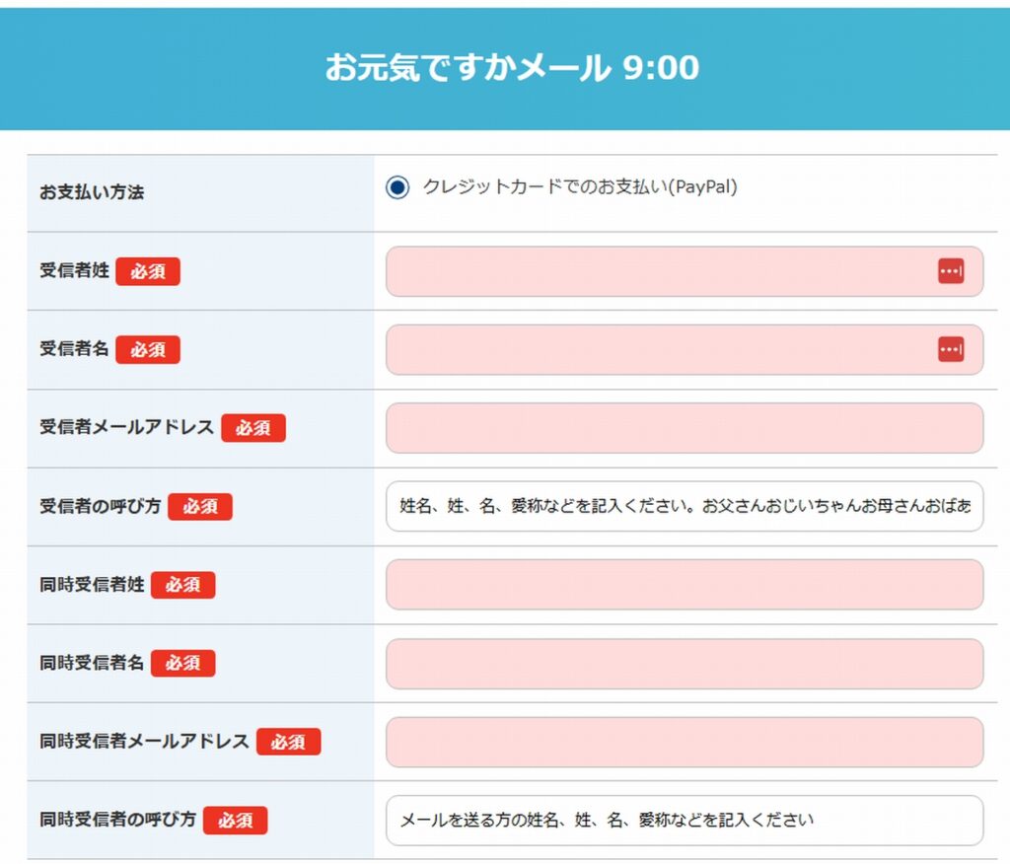Click into the 同時受信者メールアドレス input box
Viewport: 1010px width, 864px height.
coord(684,742)
